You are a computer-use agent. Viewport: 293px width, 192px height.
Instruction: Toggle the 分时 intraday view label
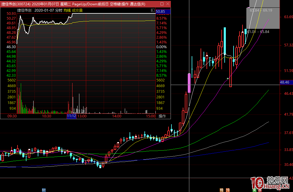point(59,10)
